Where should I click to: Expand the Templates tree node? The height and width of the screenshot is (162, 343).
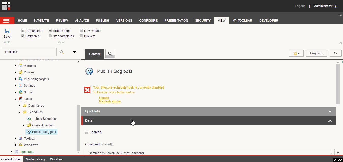point(11,152)
